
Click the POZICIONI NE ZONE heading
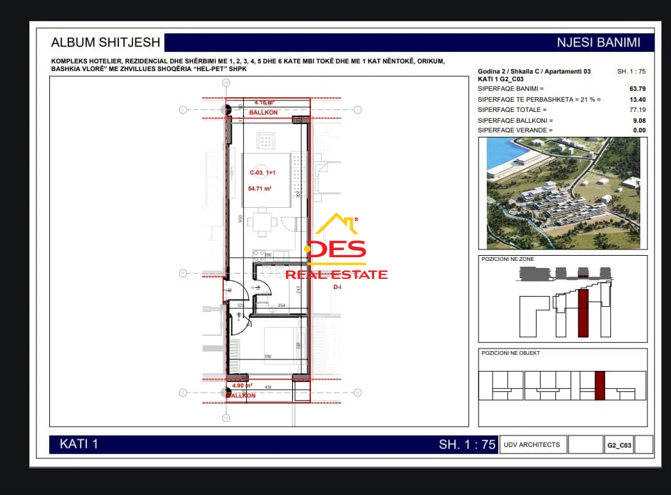coord(507,259)
